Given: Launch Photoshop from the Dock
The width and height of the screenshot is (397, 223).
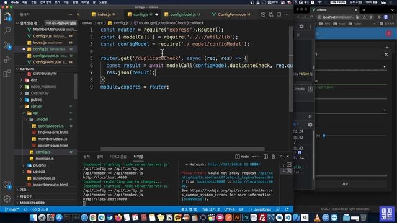Looking at the screenshot, I should tap(246, 217).
